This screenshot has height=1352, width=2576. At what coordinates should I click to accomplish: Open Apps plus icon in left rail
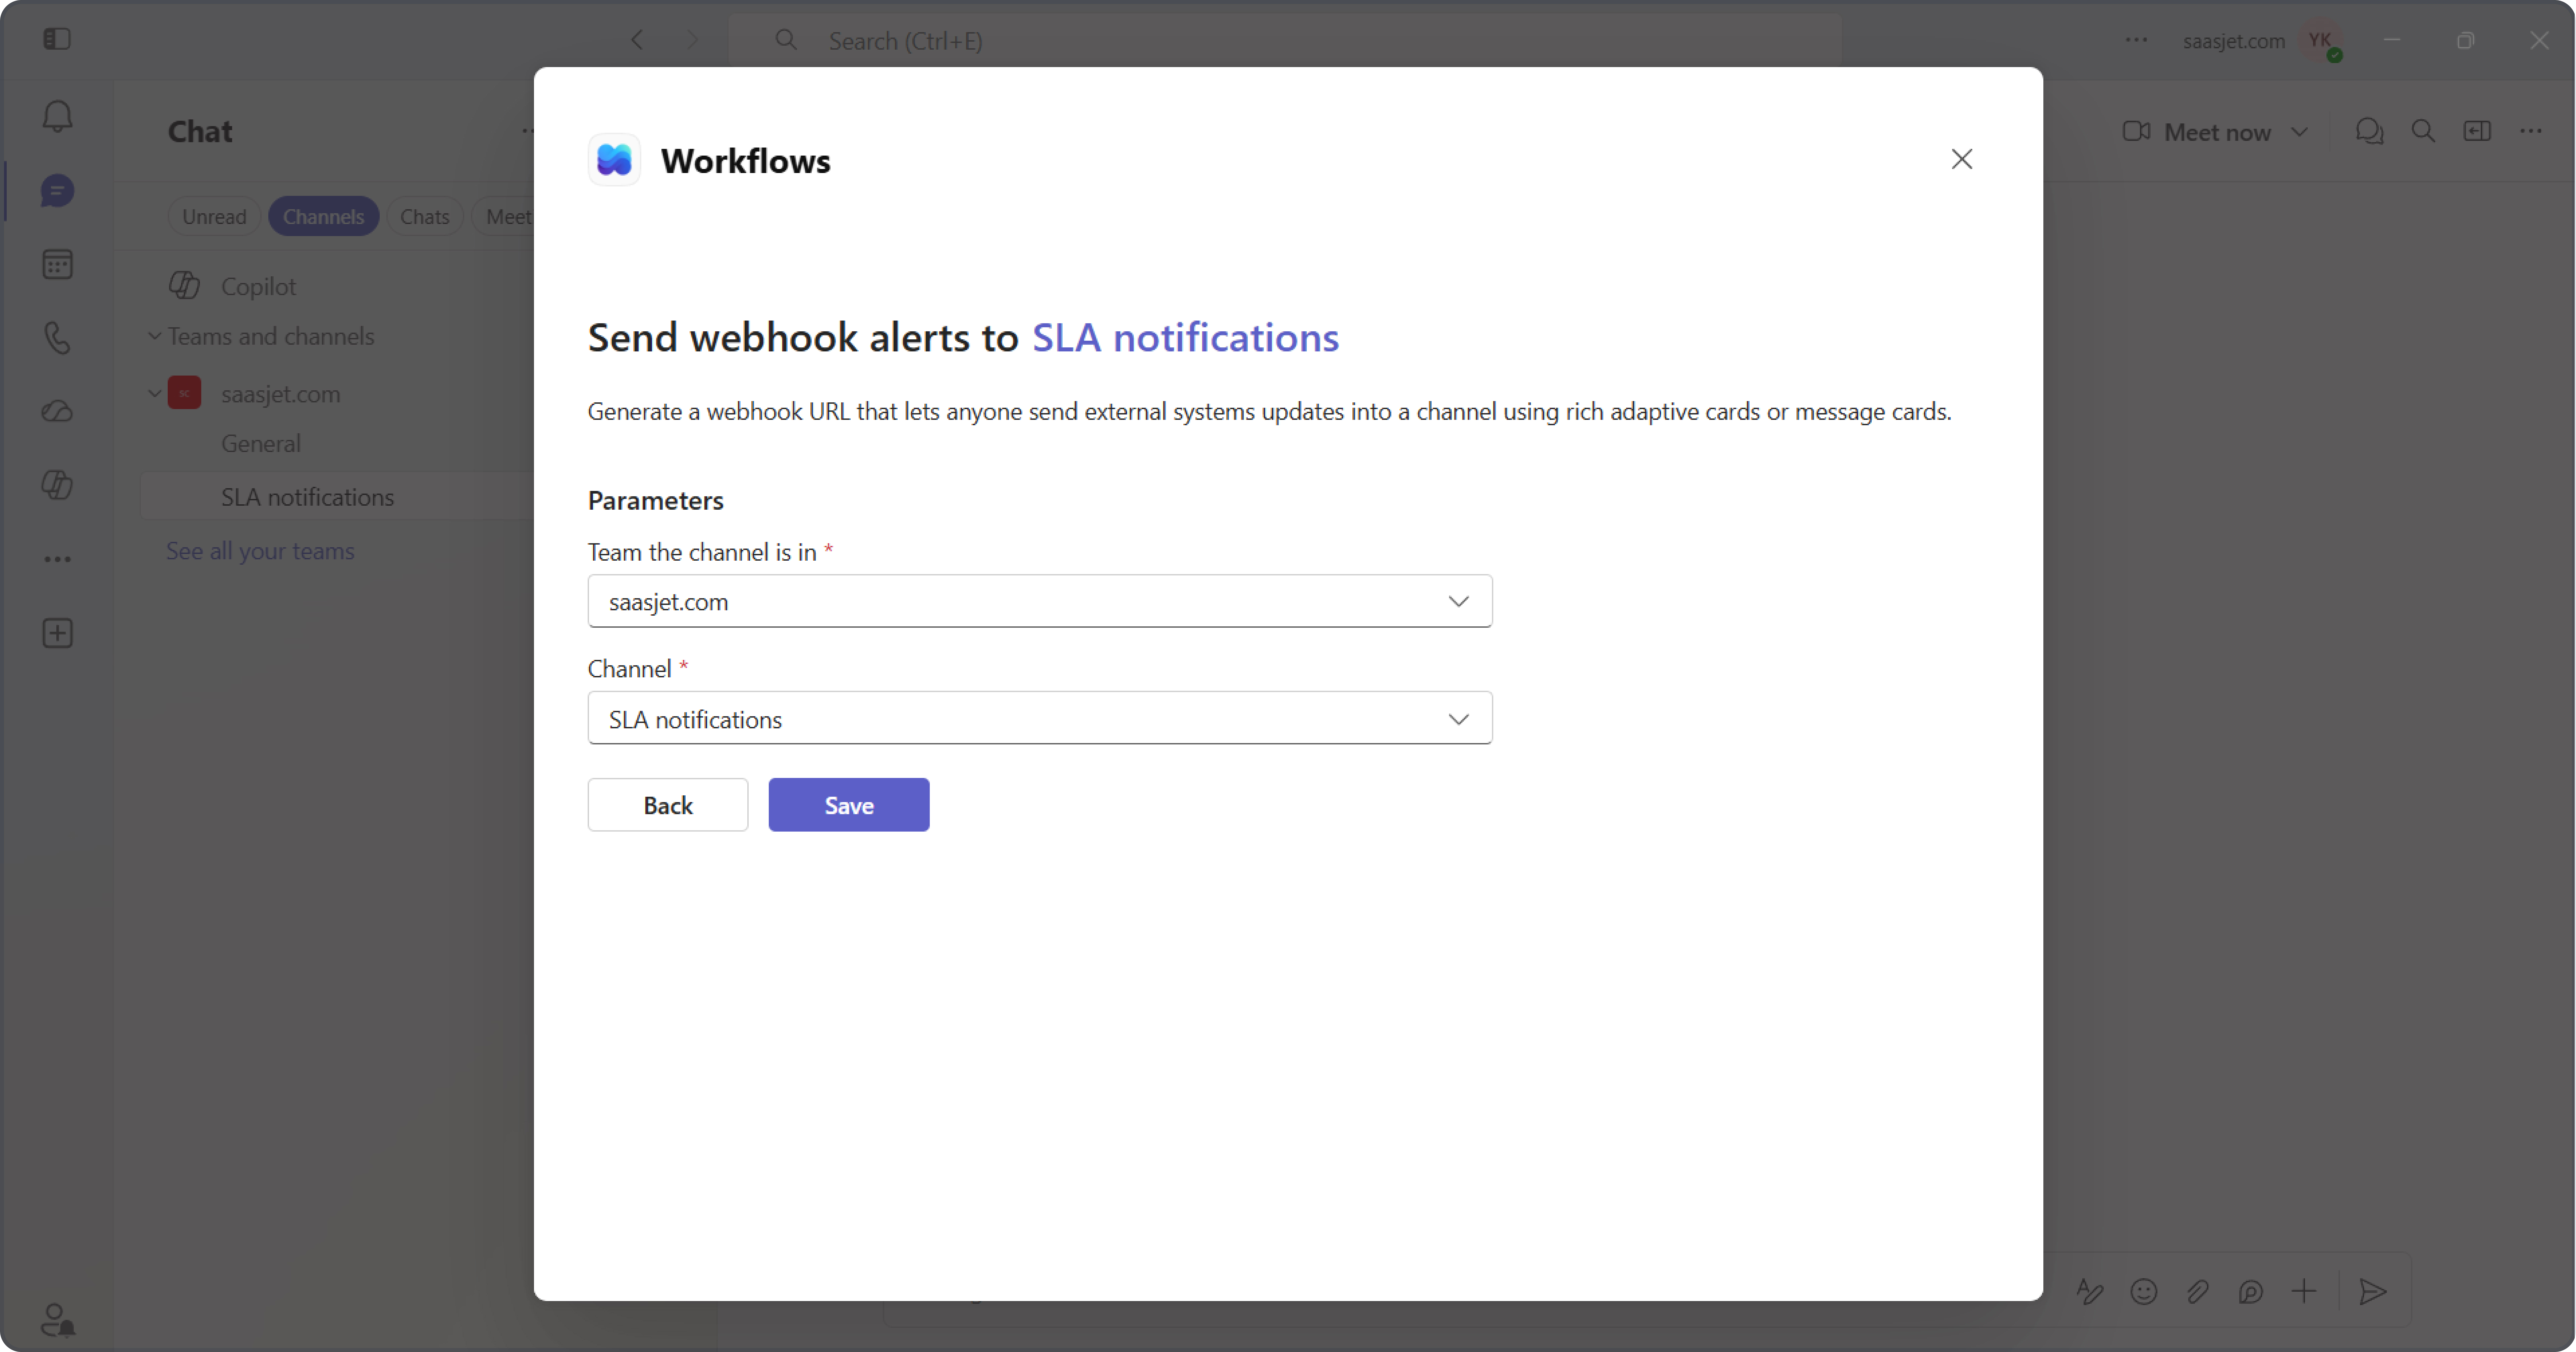point(57,633)
